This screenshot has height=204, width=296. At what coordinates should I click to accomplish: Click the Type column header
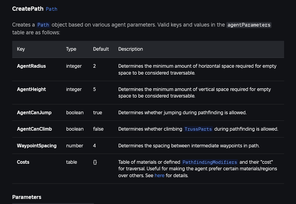(x=71, y=49)
